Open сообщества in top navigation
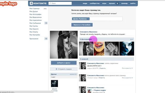This screenshot has height=93, width=165. pos(95,3)
